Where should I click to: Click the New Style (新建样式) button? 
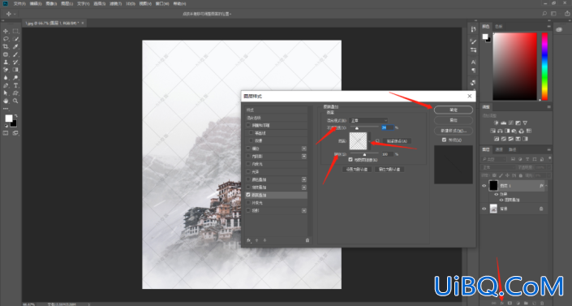tap(454, 131)
